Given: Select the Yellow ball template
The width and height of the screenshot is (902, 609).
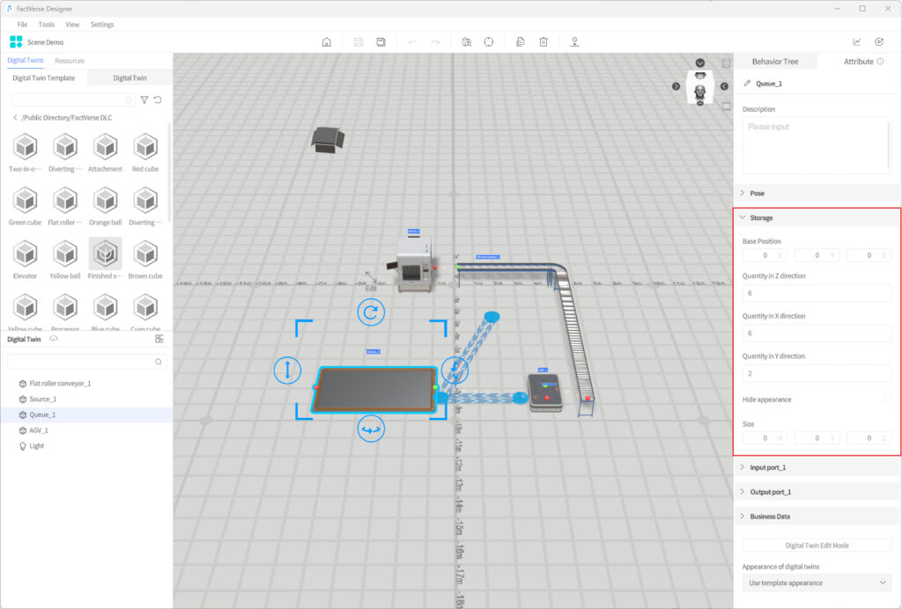Looking at the screenshot, I should (65, 260).
